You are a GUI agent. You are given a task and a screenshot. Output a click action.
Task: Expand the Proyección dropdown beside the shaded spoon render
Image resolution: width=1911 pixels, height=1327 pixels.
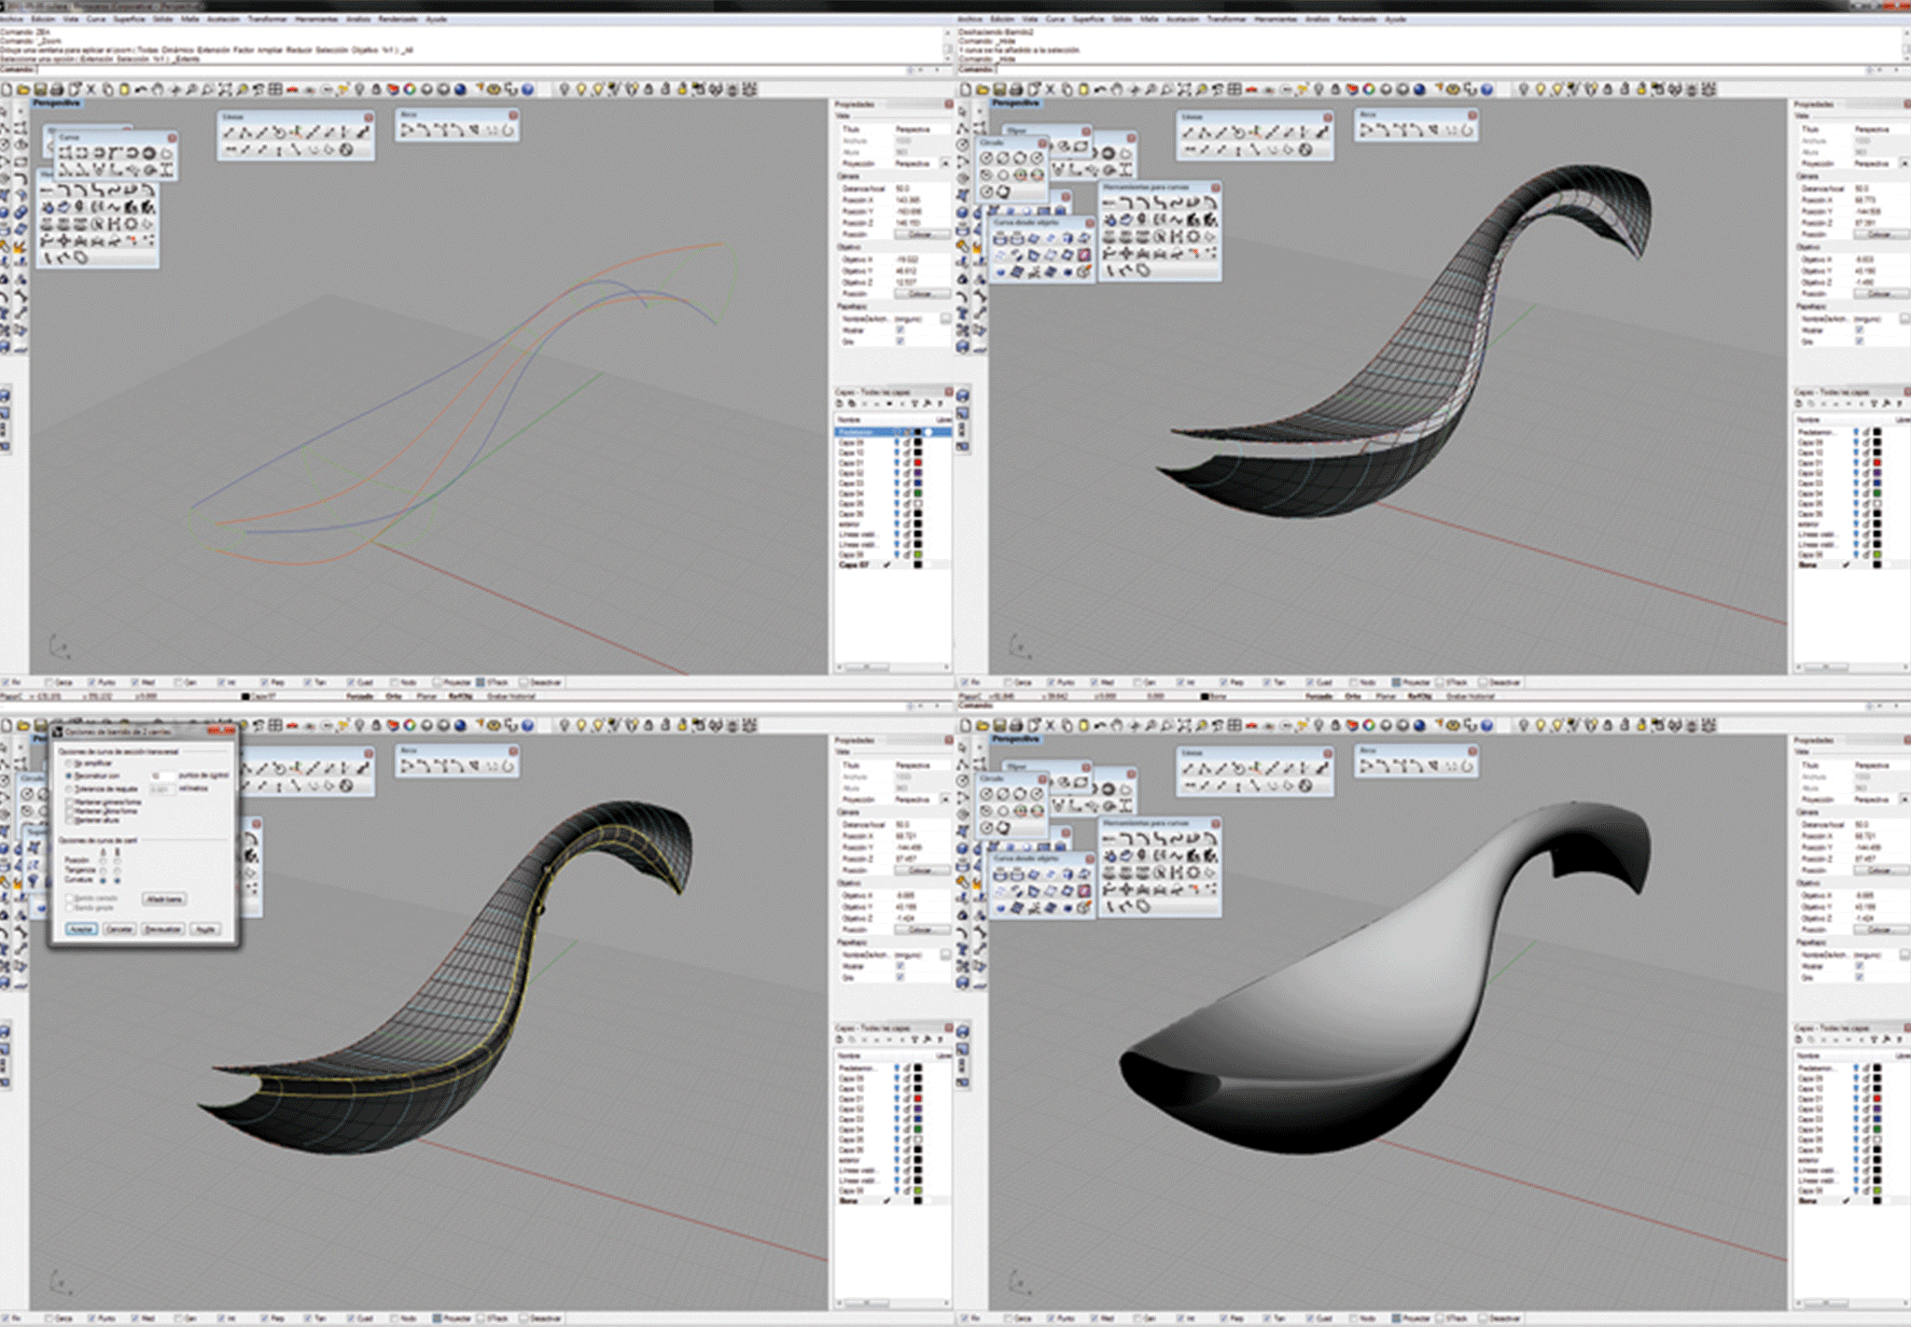point(1904,800)
